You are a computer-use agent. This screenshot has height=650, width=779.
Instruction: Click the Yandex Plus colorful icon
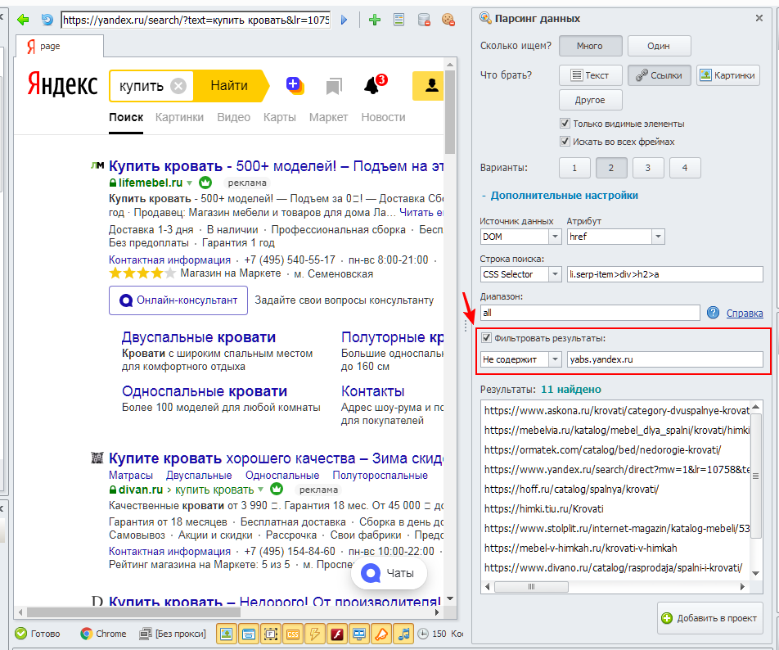[x=295, y=85]
